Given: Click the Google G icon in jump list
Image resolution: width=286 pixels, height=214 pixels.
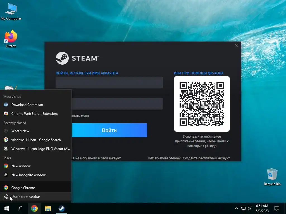Looking at the screenshot, I should tap(6, 140).
